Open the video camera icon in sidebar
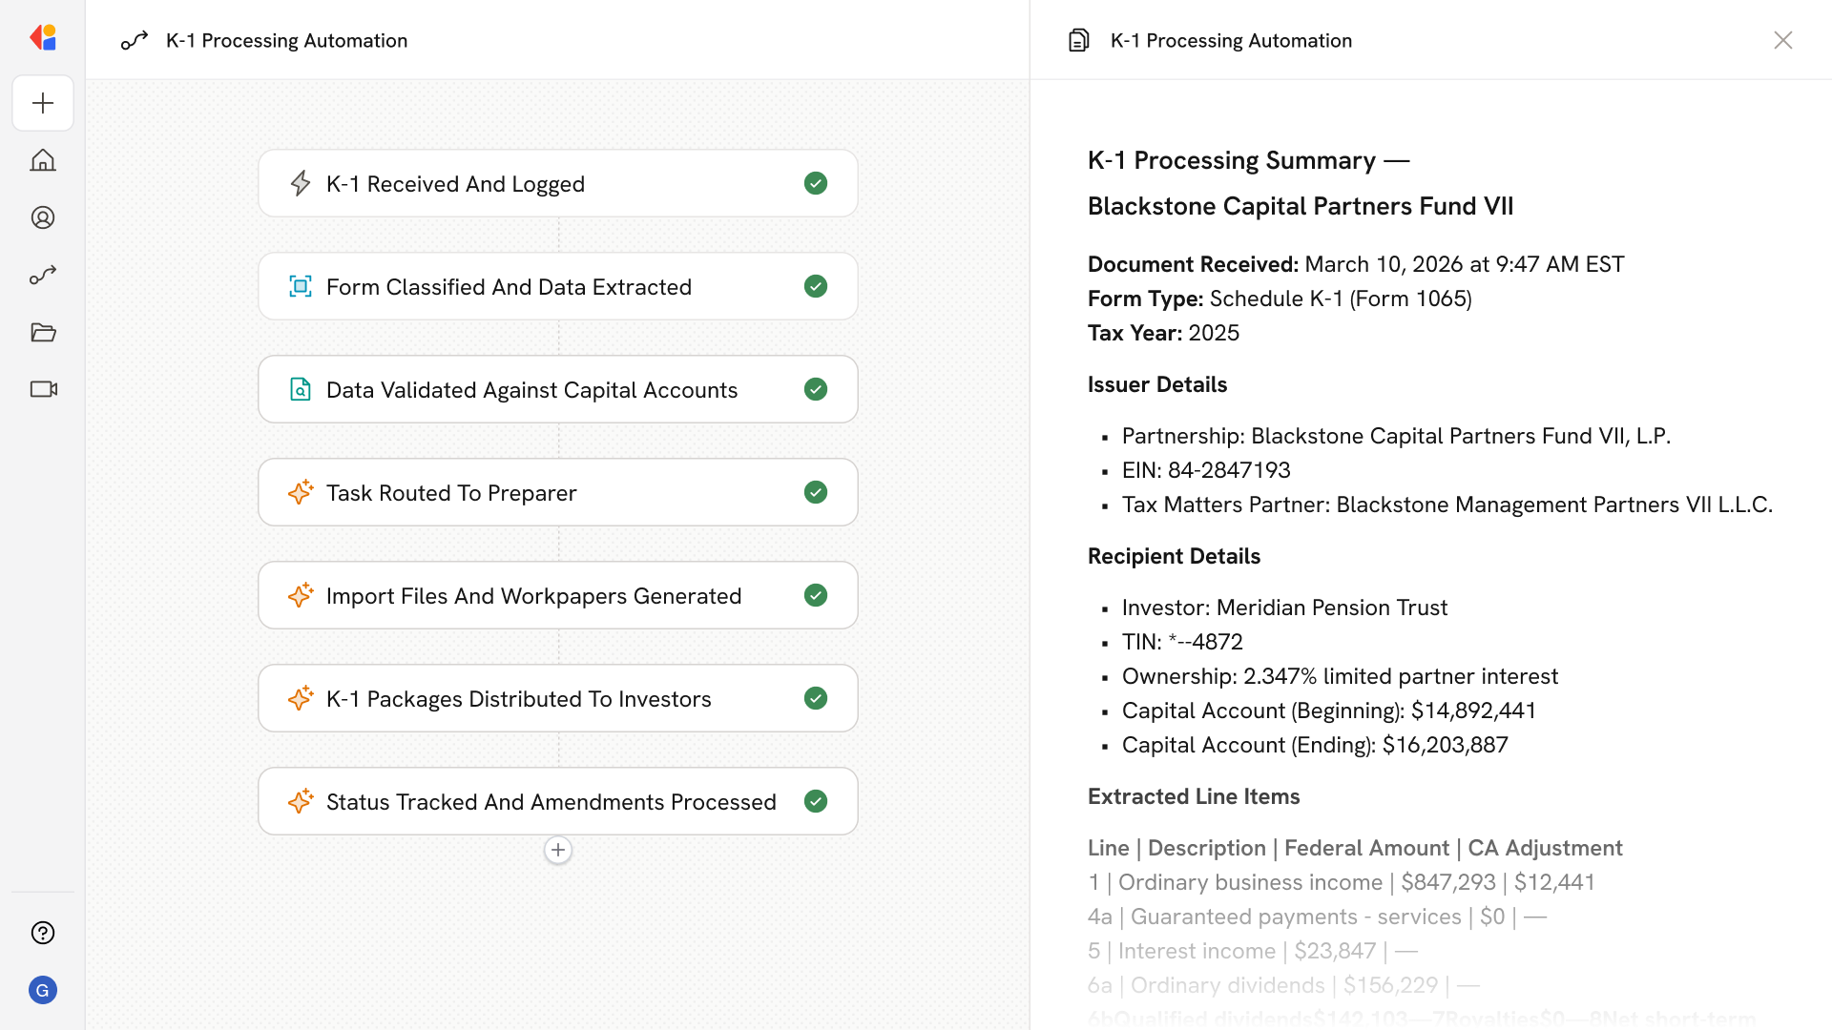Viewport: 1832px width, 1030px height. [43, 389]
